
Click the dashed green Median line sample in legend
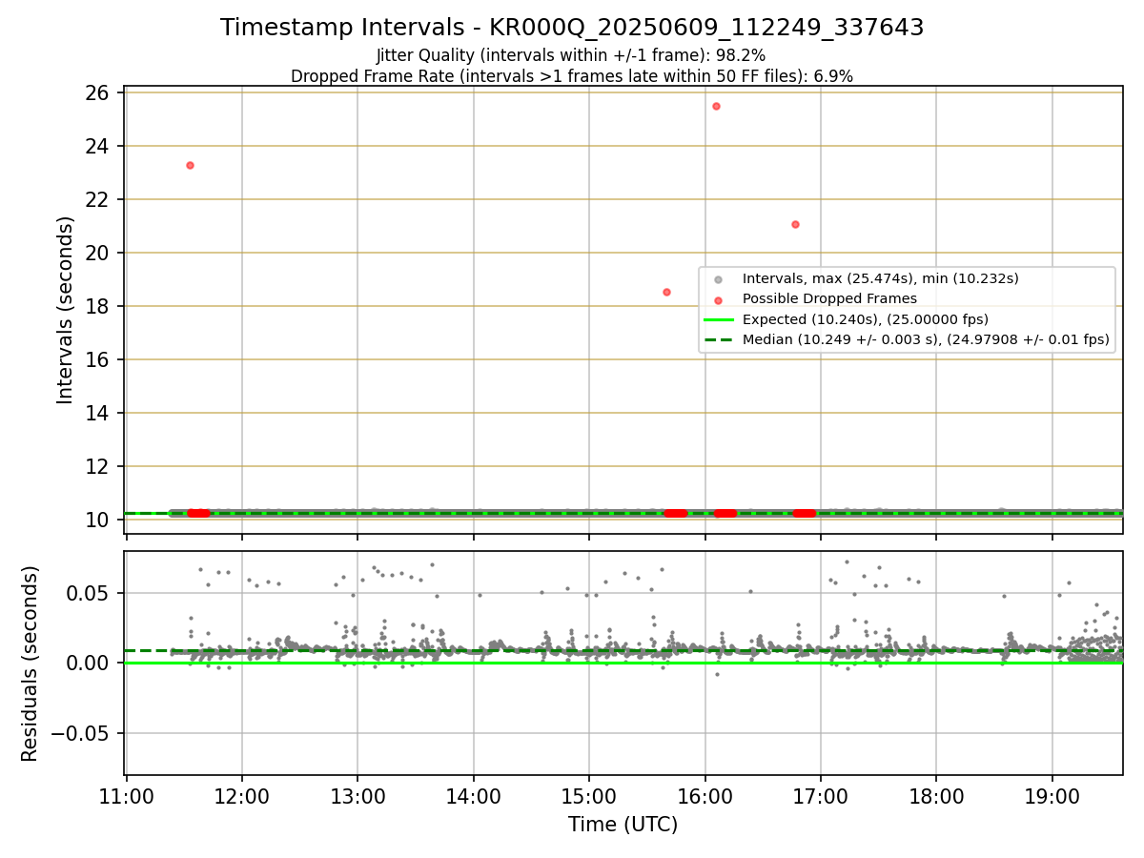pos(718,339)
